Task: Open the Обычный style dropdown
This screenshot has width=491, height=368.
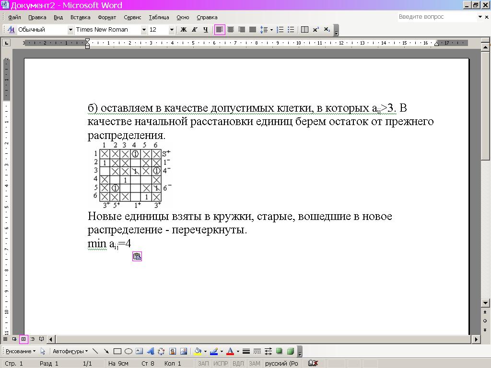Action: 70,30
